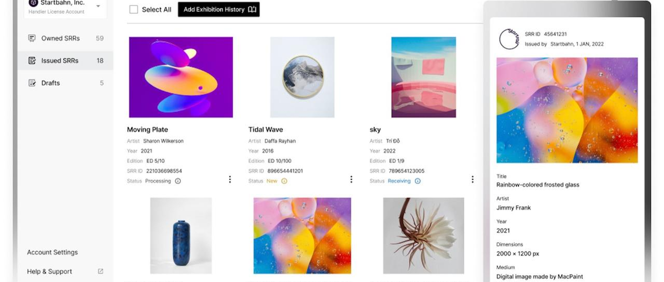Click info icon next to New status

(284, 181)
